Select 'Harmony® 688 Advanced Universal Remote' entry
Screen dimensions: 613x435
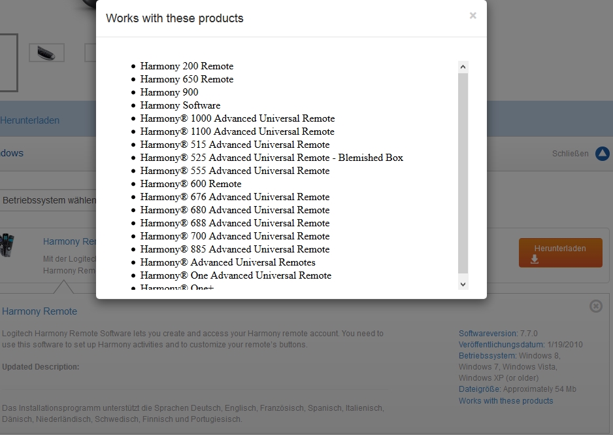pyautogui.click(x=235, y=223)
